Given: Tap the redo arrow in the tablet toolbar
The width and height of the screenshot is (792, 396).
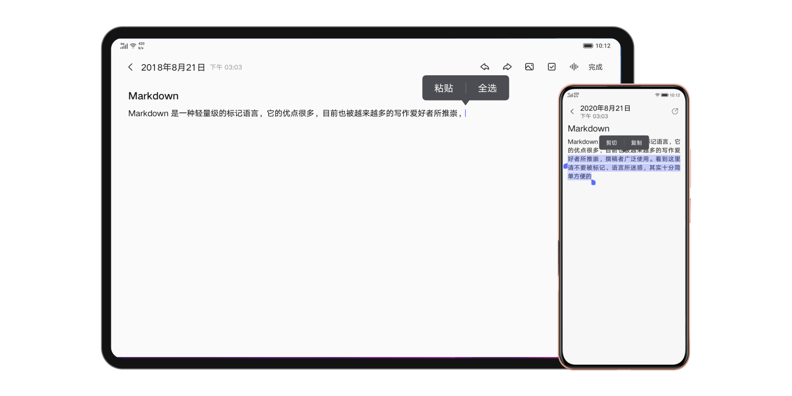Looking at the screenshot, I should tap(507, 67).
